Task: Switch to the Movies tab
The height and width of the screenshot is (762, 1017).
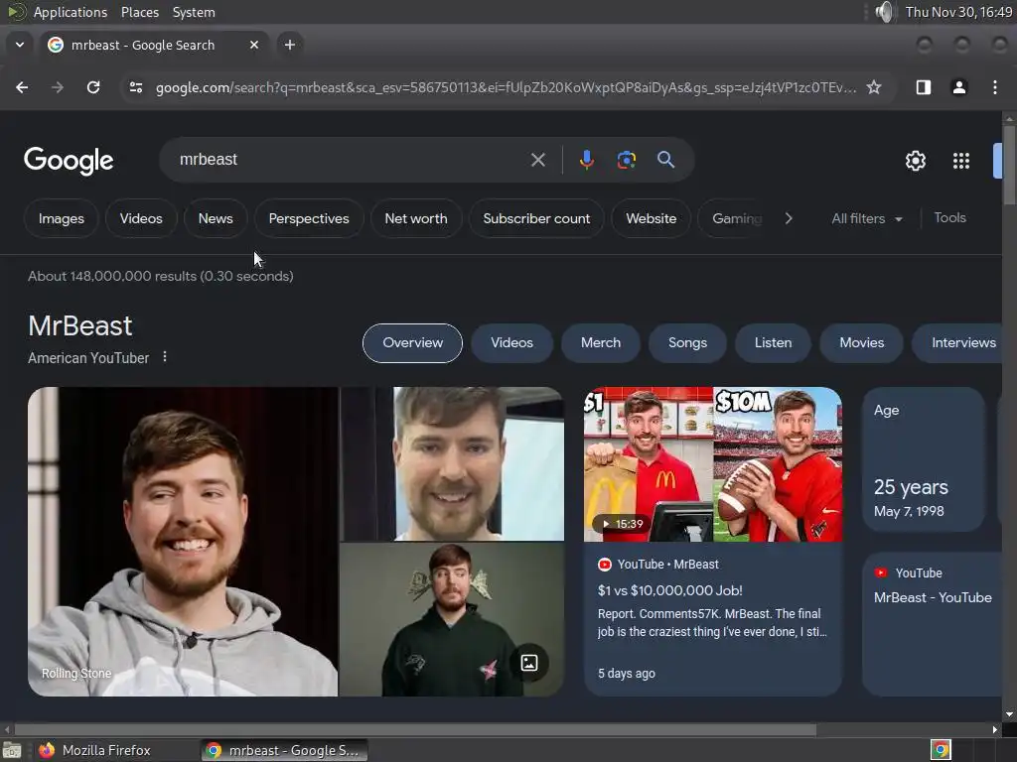Action: click(x=861, y=342)
